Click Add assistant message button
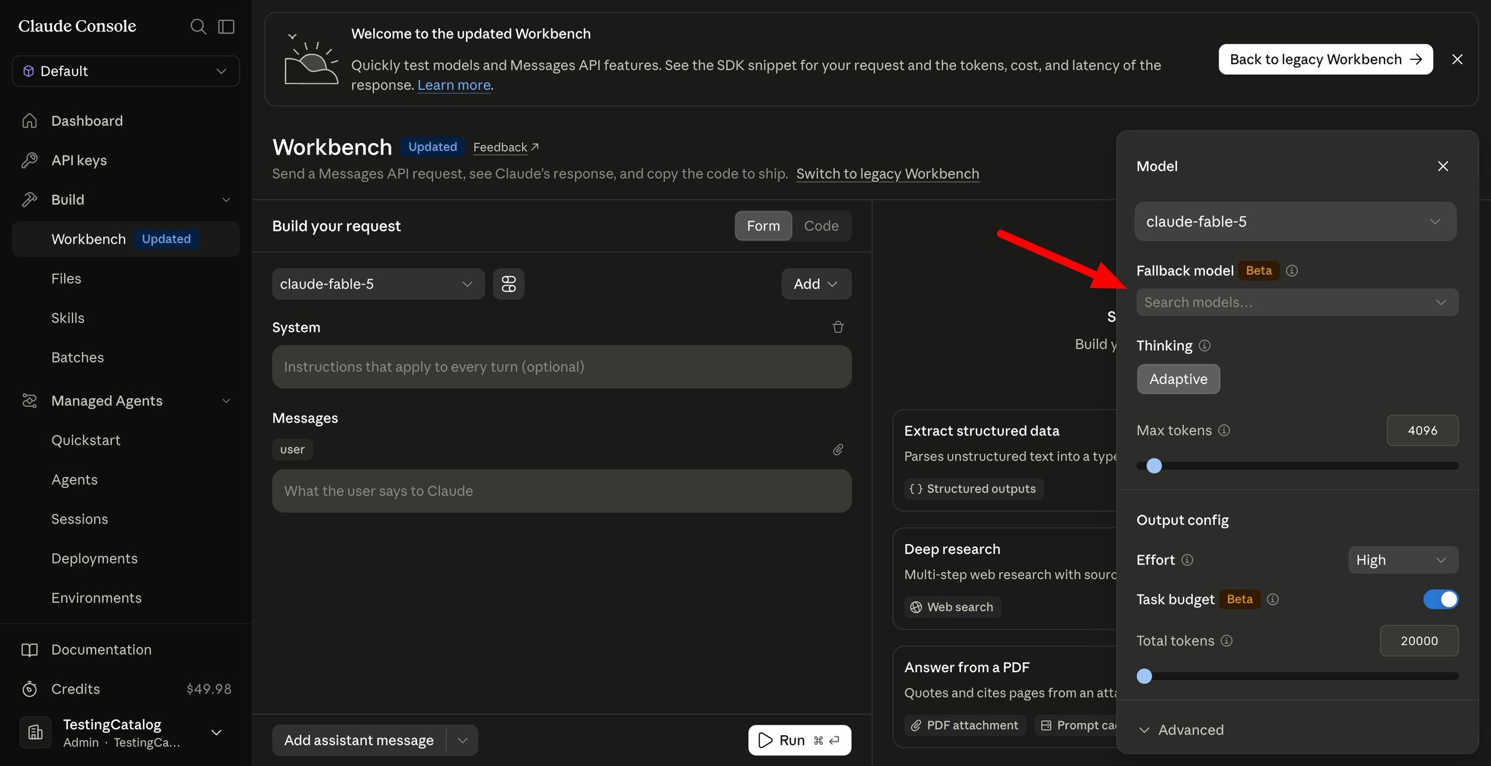This screenshot has height=766, width=1491. 359,740
